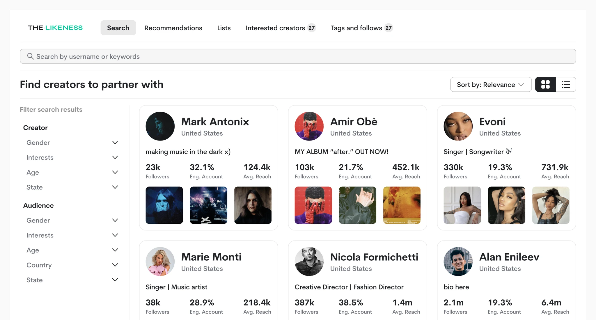Go to the Lists tab
The width and height of the screenshot is (596, 320).
pyautogui.click(x=224, y=28)
